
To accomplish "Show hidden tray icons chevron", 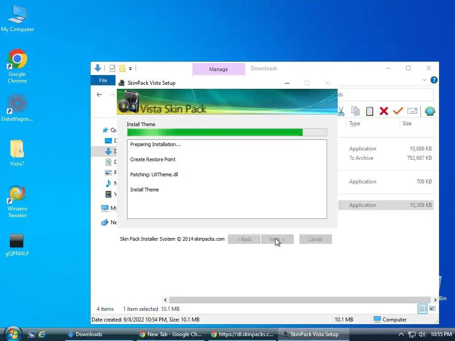I will pos(401,334).
